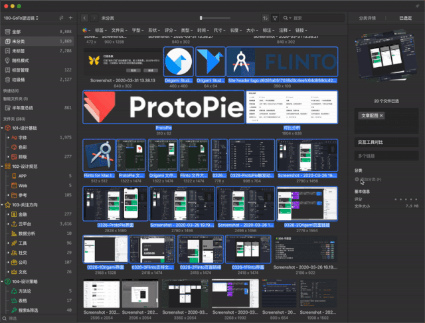Set rating via the 评分 dots
The height and width of the screenshot is (323, 425).
point(406,199)
